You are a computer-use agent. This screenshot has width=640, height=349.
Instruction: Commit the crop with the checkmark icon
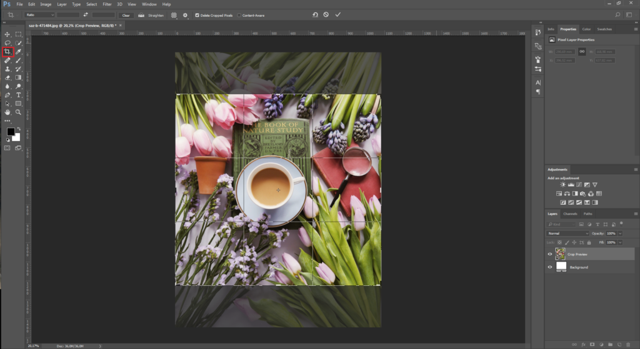point(338,14)
